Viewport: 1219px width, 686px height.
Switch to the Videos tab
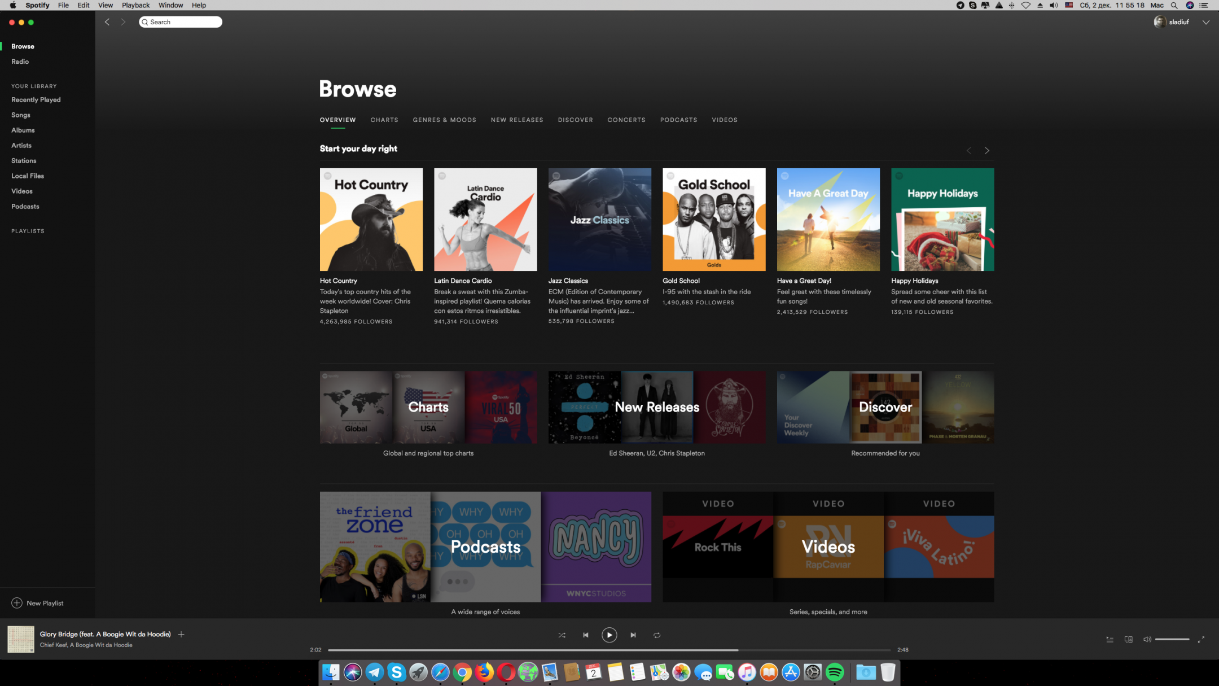pyautogui.click(x=725, y=120)
